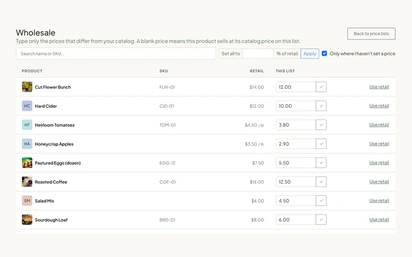Click the Salad Mix product name

[44, 201]
